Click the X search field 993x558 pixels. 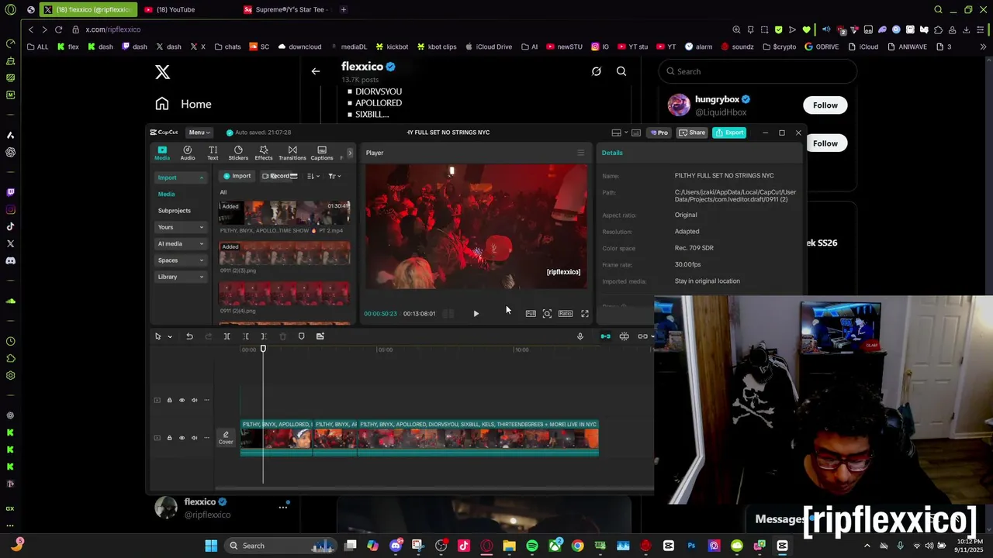(758, 71)
